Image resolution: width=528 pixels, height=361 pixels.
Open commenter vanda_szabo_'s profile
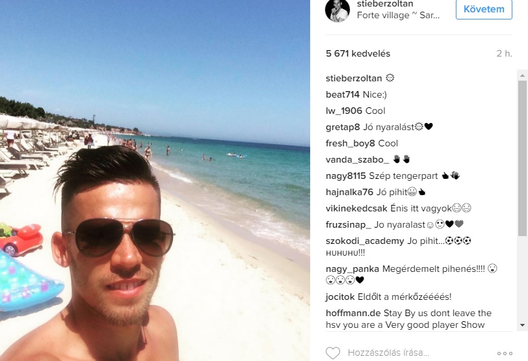(x=357, y=159)
